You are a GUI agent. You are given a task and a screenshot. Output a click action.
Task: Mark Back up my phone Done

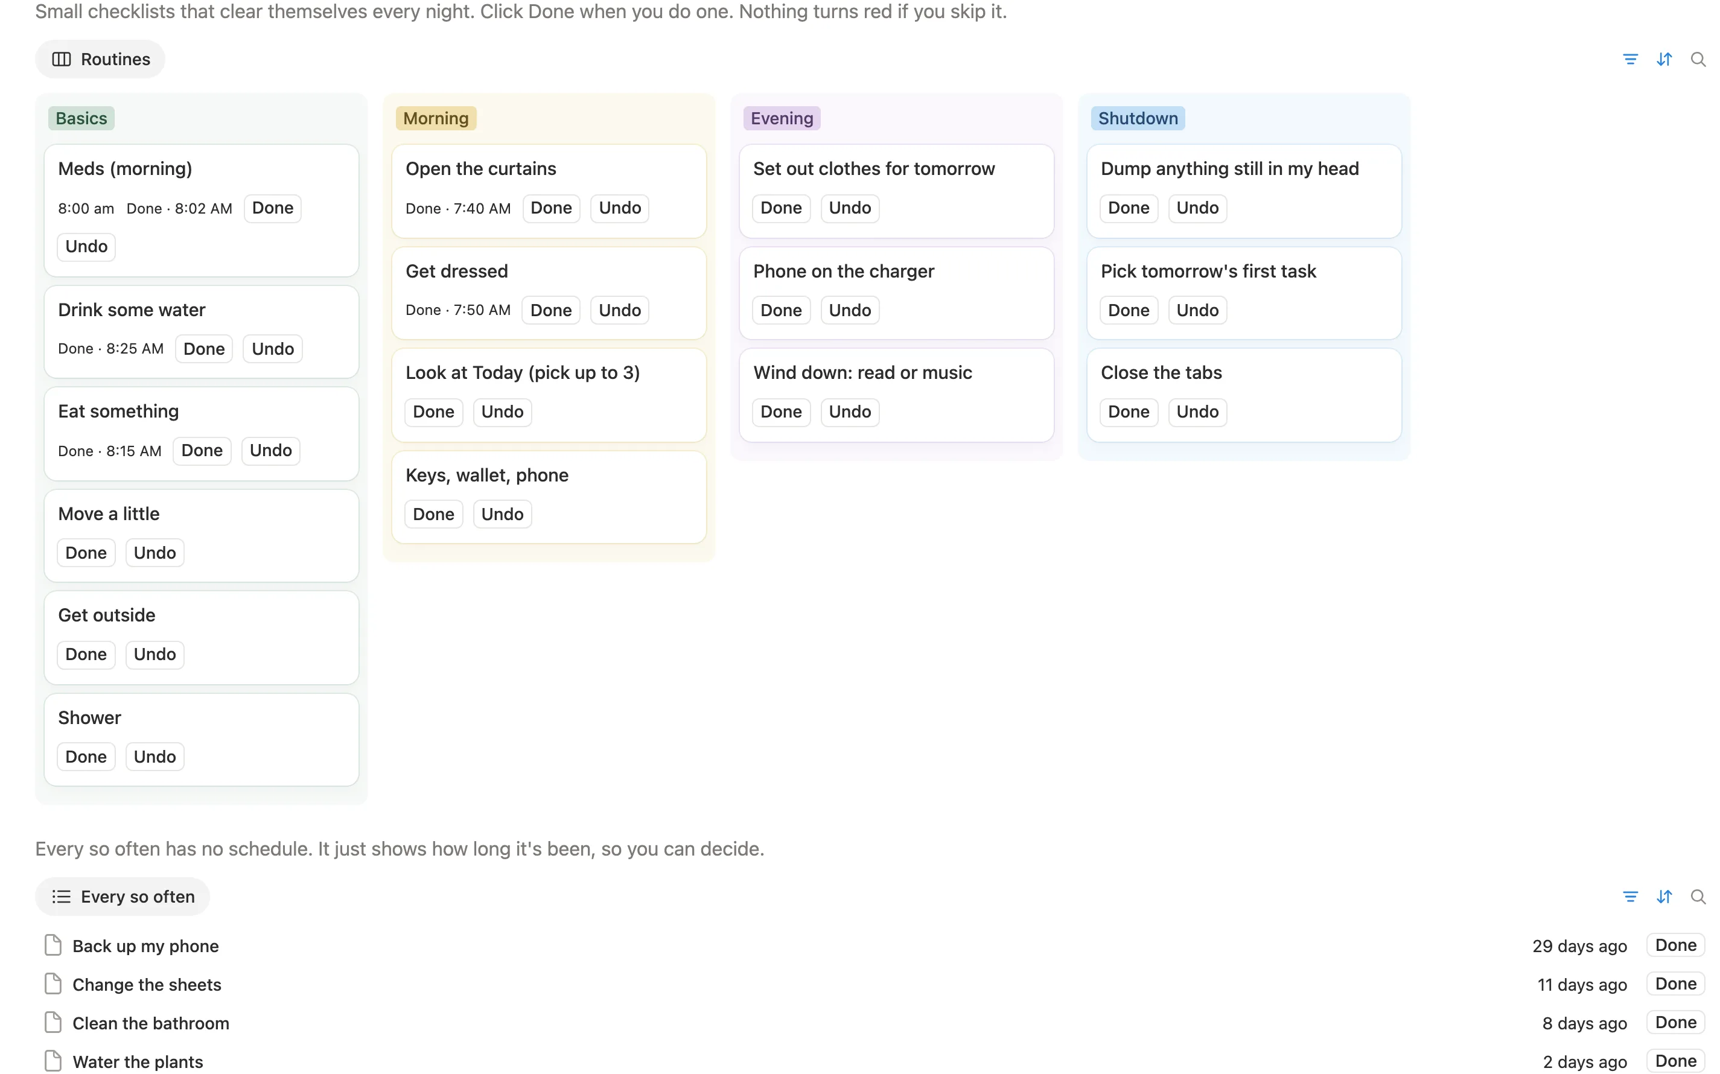(1675, 945)
